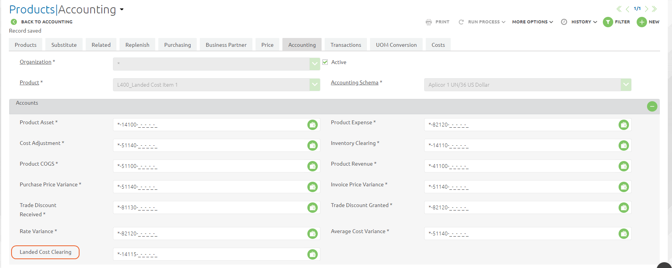Click the green New plus icon
Image resolution: width=672 pixels, height=268 pixels.
tap(642, 22)
